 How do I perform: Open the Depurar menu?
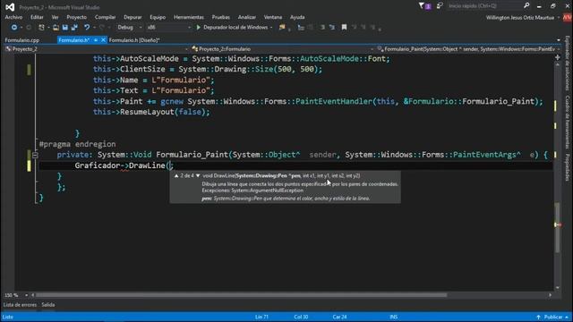[133, 17]
